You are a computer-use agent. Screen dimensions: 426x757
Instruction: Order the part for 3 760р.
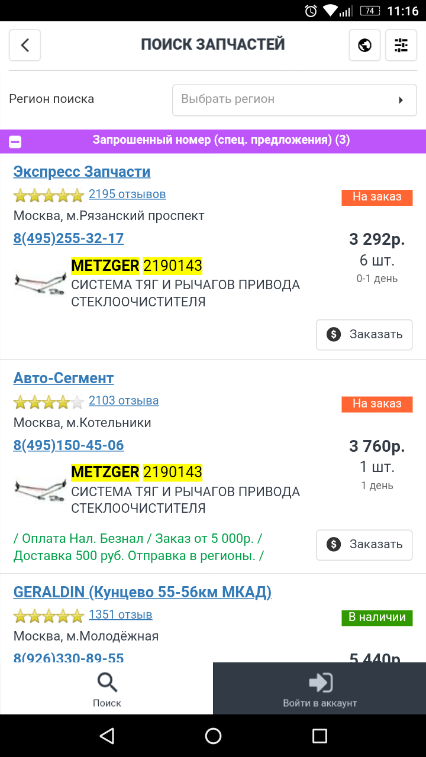tap(364, 544)
